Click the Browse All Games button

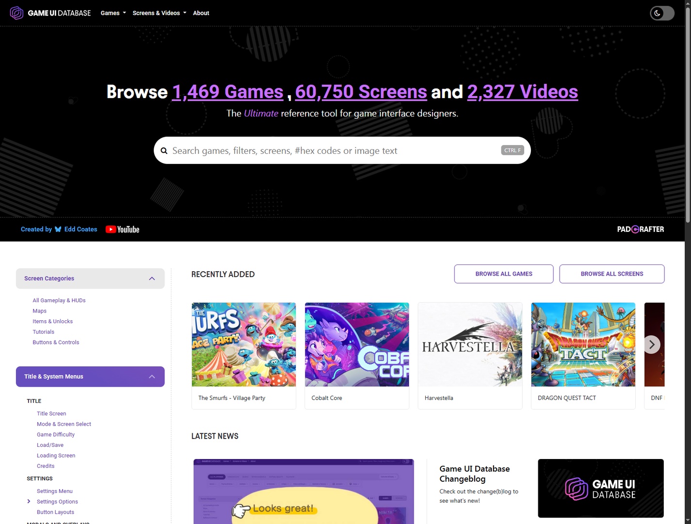pos(504,274)
